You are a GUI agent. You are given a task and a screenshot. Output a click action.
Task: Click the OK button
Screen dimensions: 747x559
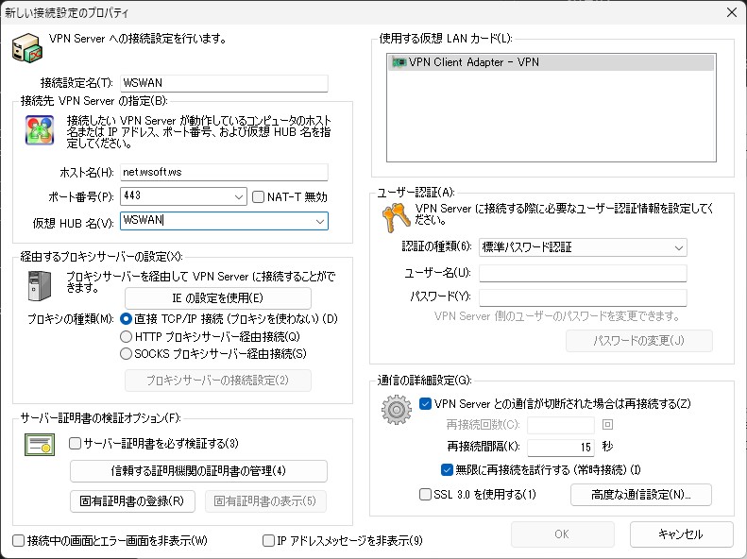tap(563, 534)
